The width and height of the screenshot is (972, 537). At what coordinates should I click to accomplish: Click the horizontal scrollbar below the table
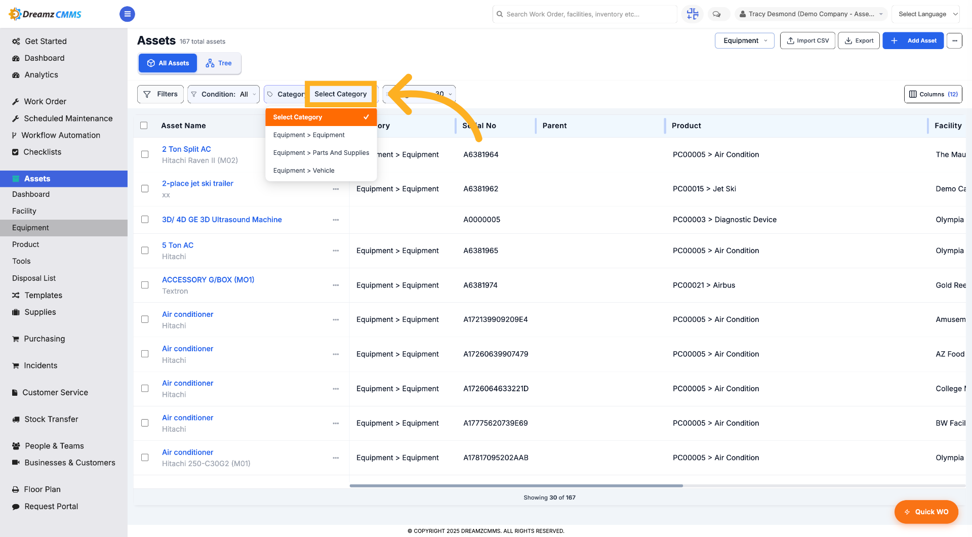[516, 485]
